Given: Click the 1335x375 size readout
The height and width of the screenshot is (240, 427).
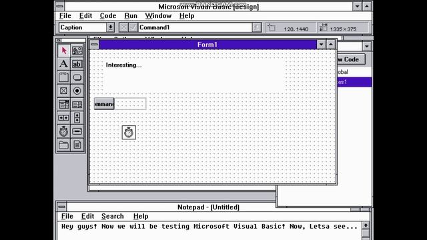Looking at the screenshot, I should pyautogui.click(x=343, y=29).
